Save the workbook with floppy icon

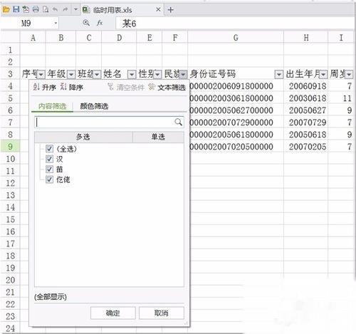point(16,9)
